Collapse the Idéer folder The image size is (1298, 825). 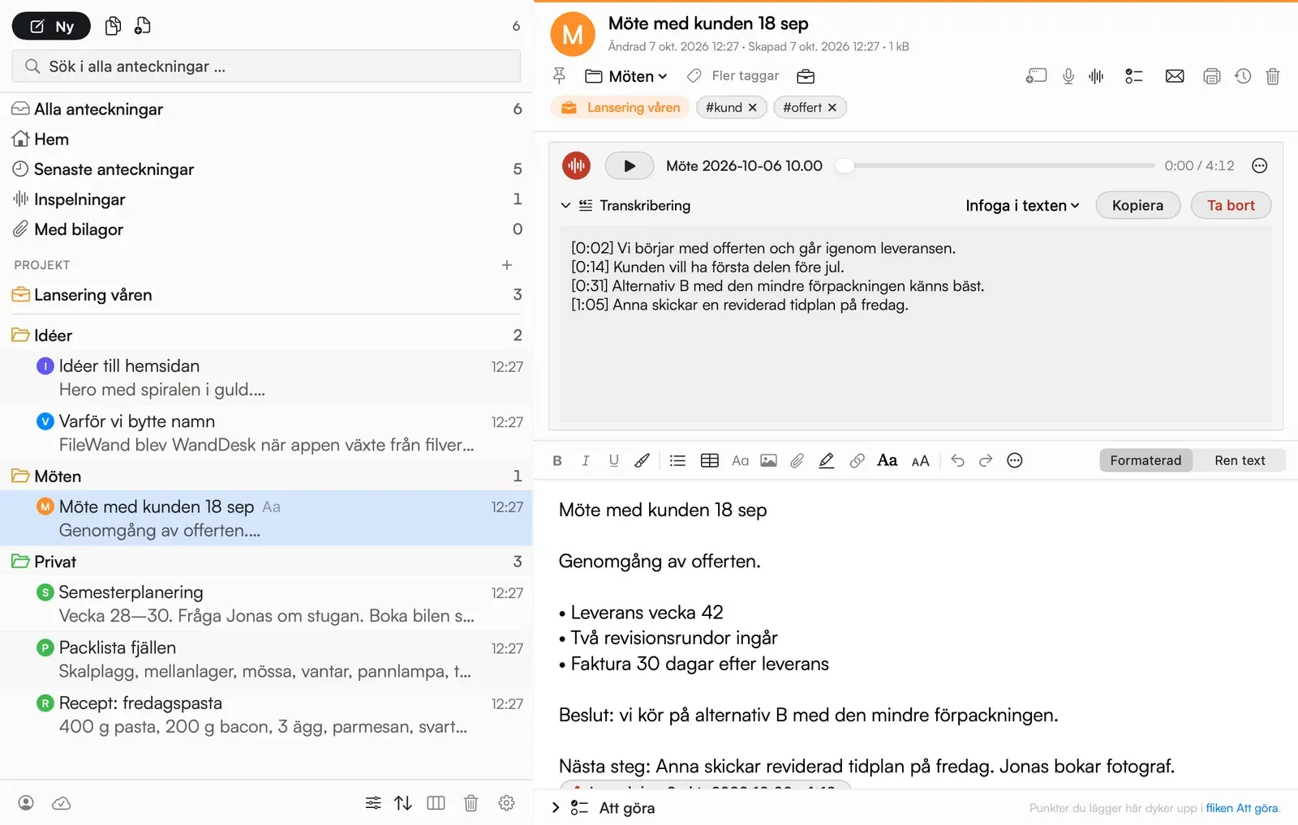20,336
